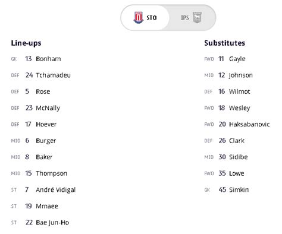Screen dimensions: 282x234
Task: Select substitute Sidibe, number 30
Action: tap(226, 157)
